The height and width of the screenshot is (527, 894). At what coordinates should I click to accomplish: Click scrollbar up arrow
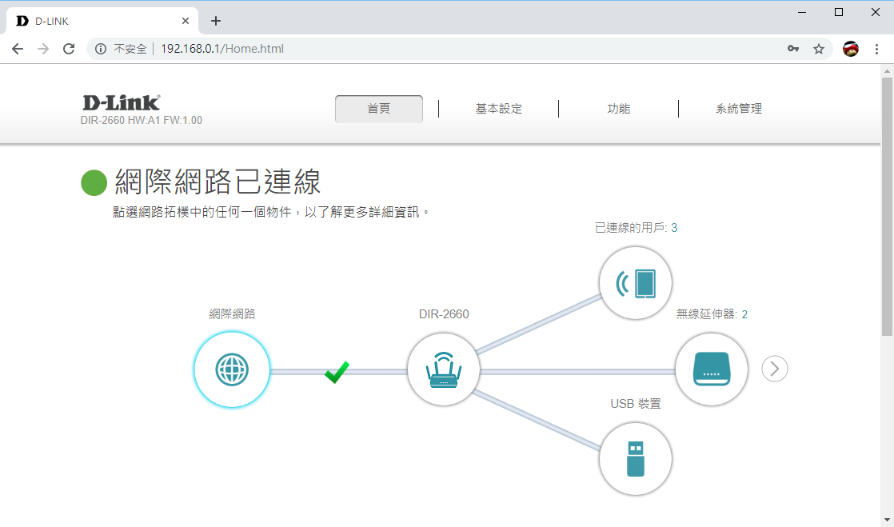point(887,71)
